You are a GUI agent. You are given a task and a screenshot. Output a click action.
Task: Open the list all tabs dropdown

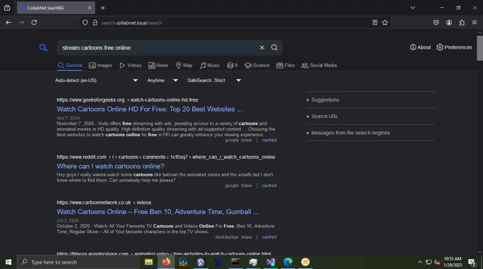[x=413, y=8]
